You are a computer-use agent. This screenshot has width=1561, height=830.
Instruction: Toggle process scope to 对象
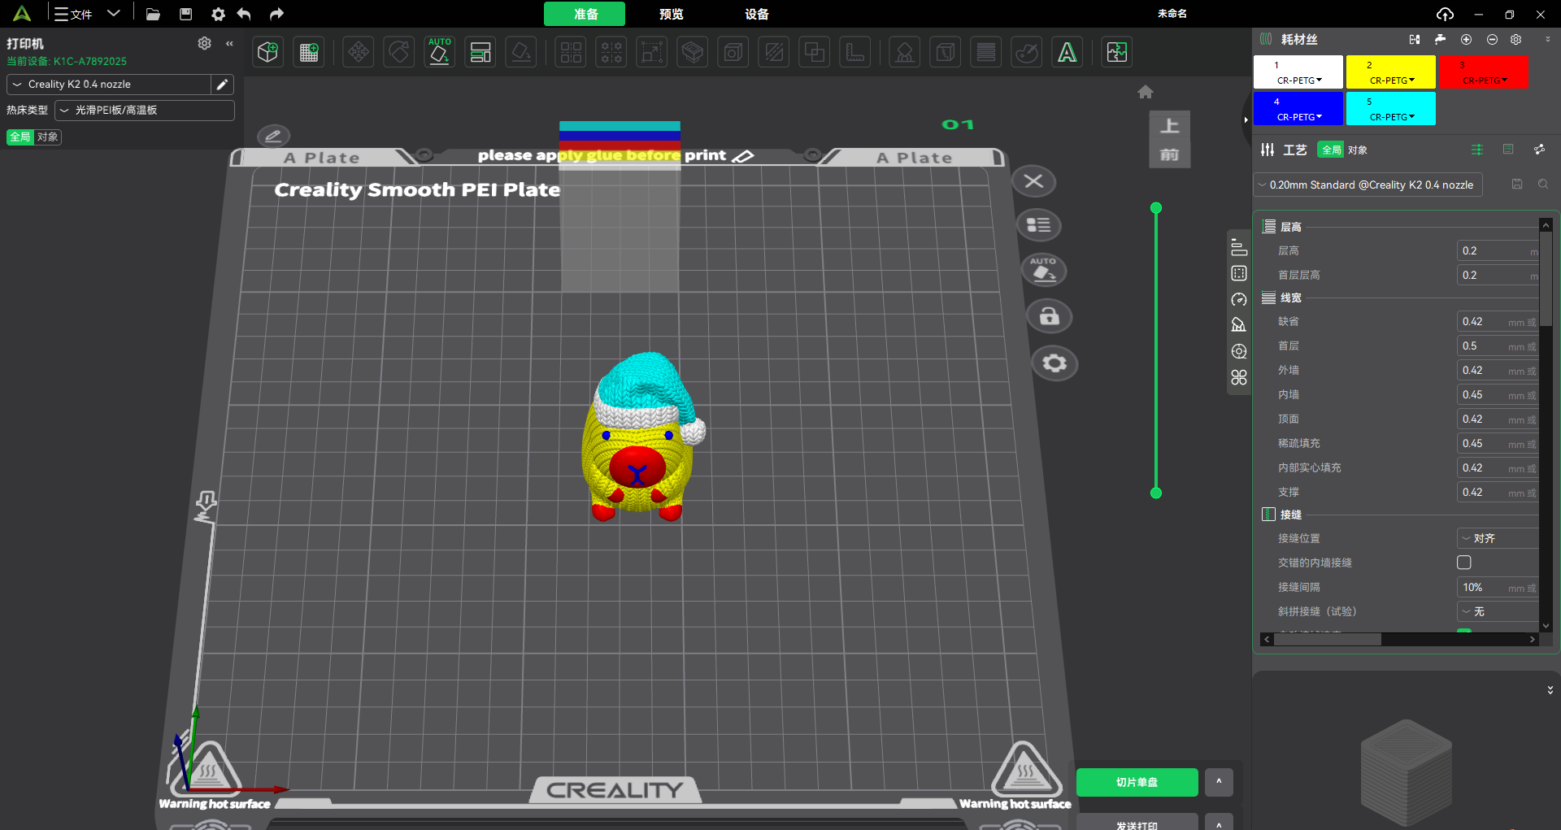[x=1358, y=150]
